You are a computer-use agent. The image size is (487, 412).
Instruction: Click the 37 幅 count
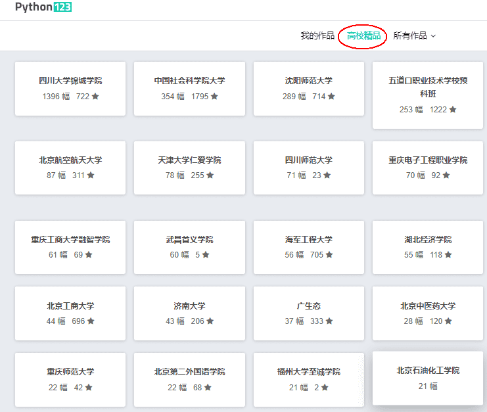294,321
